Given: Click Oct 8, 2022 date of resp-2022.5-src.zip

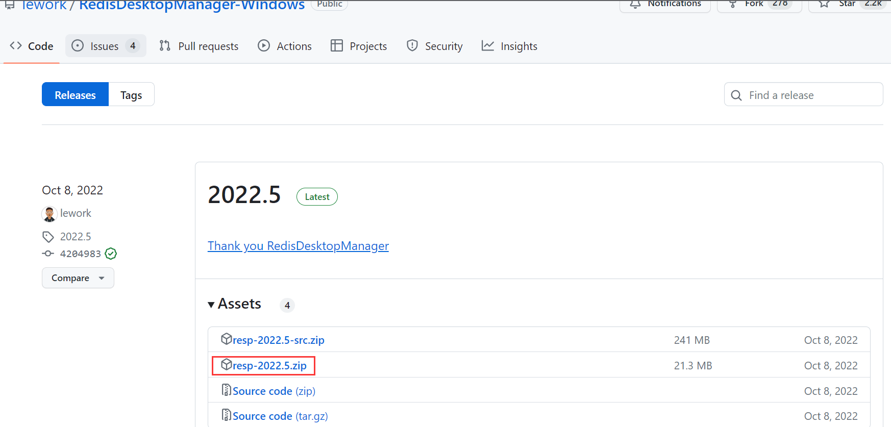Looking at the screenshot, I should click(831, 340).
